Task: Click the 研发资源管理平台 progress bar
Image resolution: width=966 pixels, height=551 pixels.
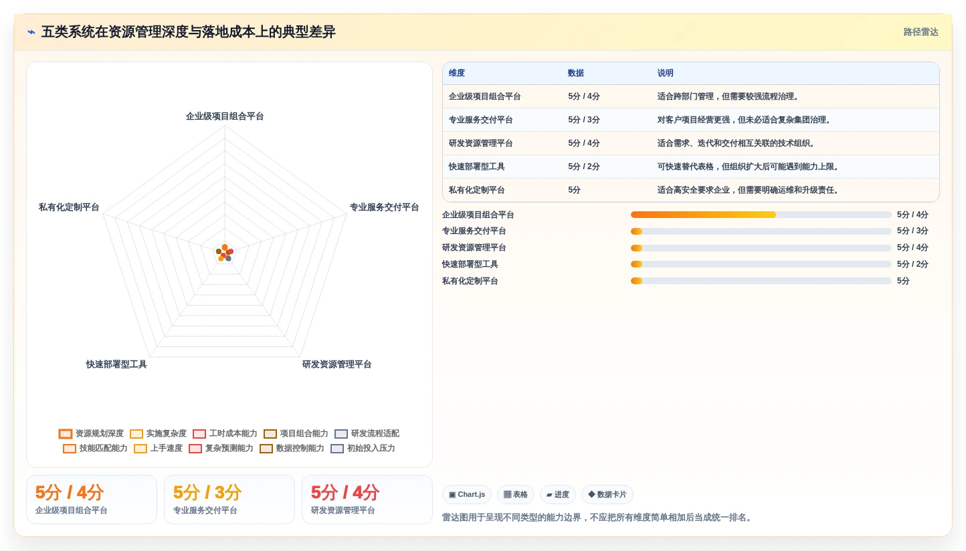Action: coord(761,248)
